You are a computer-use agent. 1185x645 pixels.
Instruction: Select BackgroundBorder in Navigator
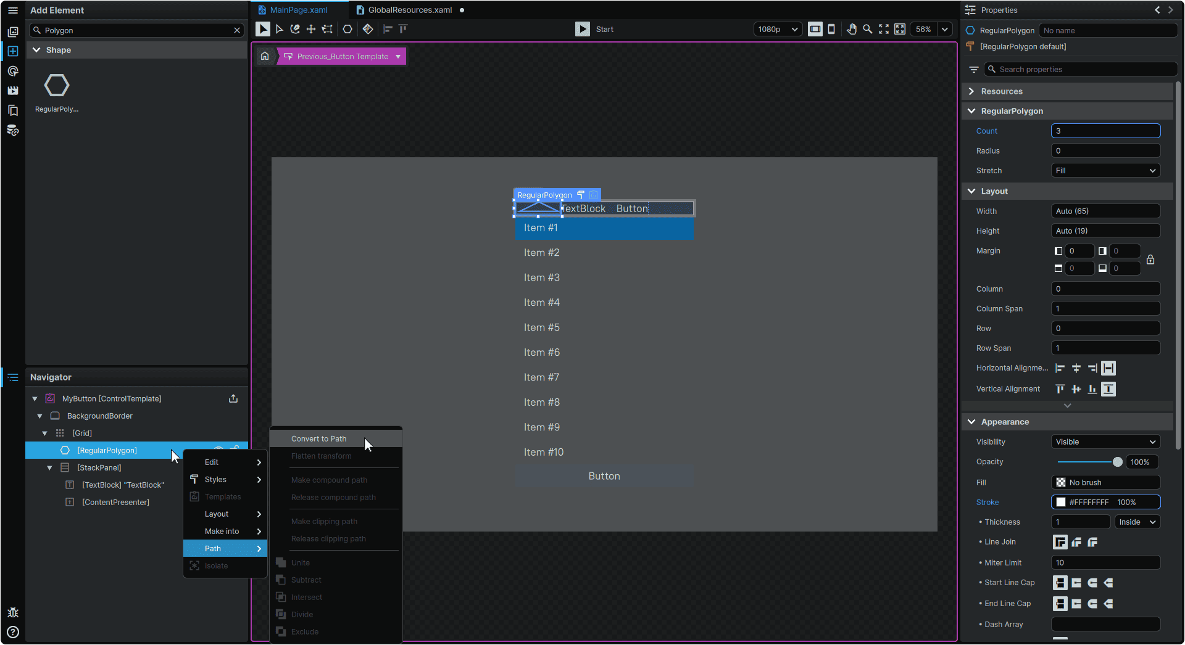click(x=99, y=416)
